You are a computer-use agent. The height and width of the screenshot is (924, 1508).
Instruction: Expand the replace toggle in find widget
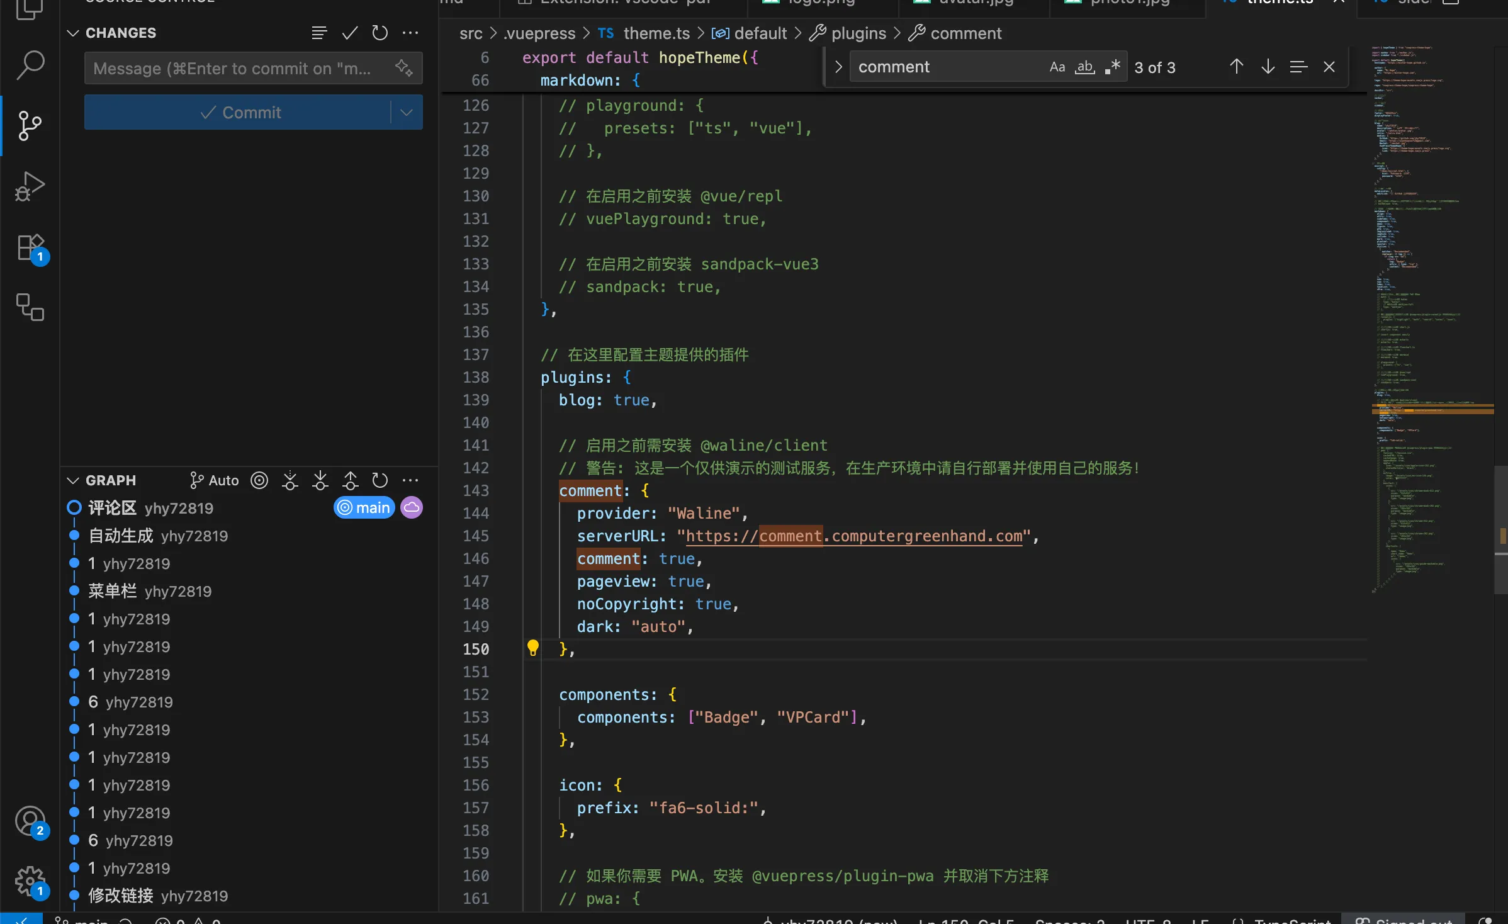pyautogui.click(x=838, y=67)
